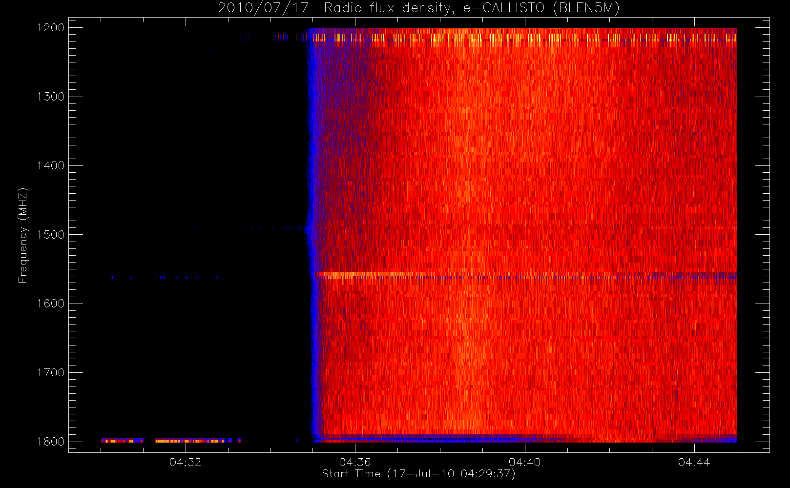Click the 'Frequency (MHz)' axis label

[23, 235]
